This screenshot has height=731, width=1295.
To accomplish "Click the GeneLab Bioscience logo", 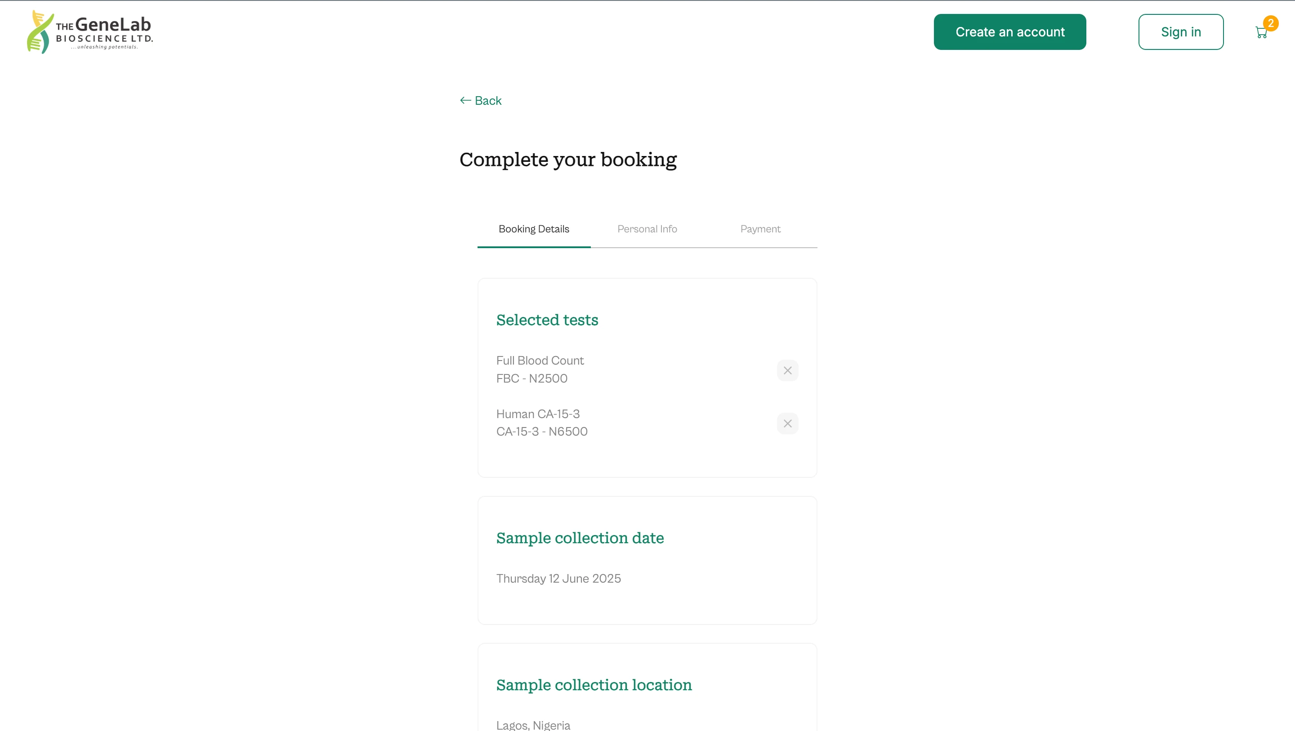I will click(x=89, y=31).
